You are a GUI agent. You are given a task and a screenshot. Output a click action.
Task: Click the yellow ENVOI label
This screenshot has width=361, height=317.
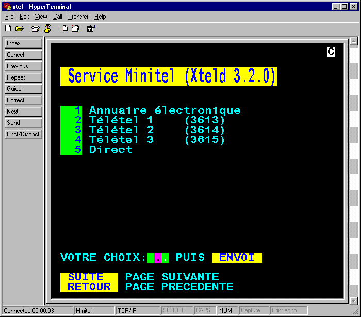[x=237, y=258]
